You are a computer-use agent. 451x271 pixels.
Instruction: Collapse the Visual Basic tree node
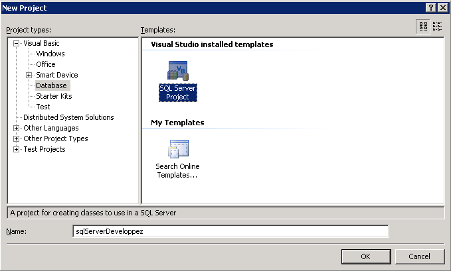pyautogui.click(x=17, y=43)
